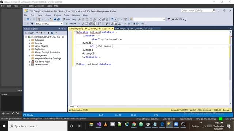234x131 pixels.
Task: Expand the SQL Server Agent node
Action: coord(29,61)
